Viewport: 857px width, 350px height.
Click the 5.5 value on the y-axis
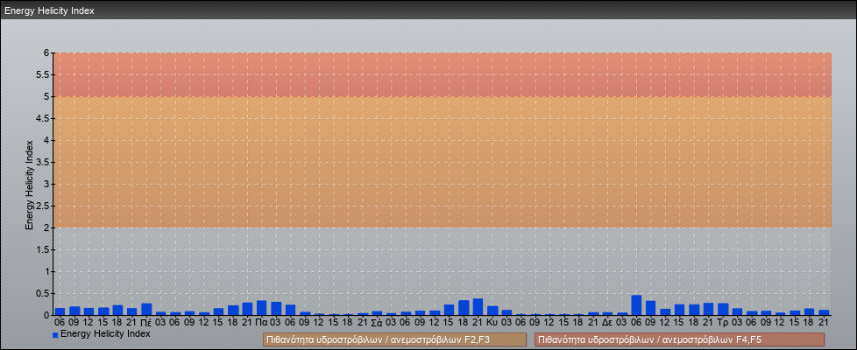click(43, 74)
